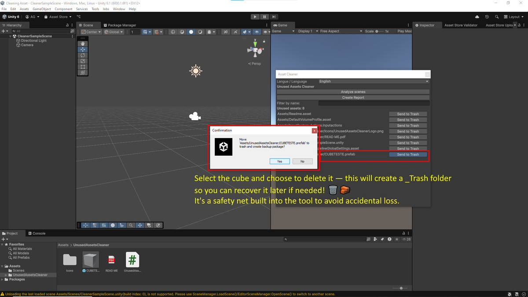Click the Scene orientation gizmo
This screenshot has width=528, height=297.
point(255,51)
